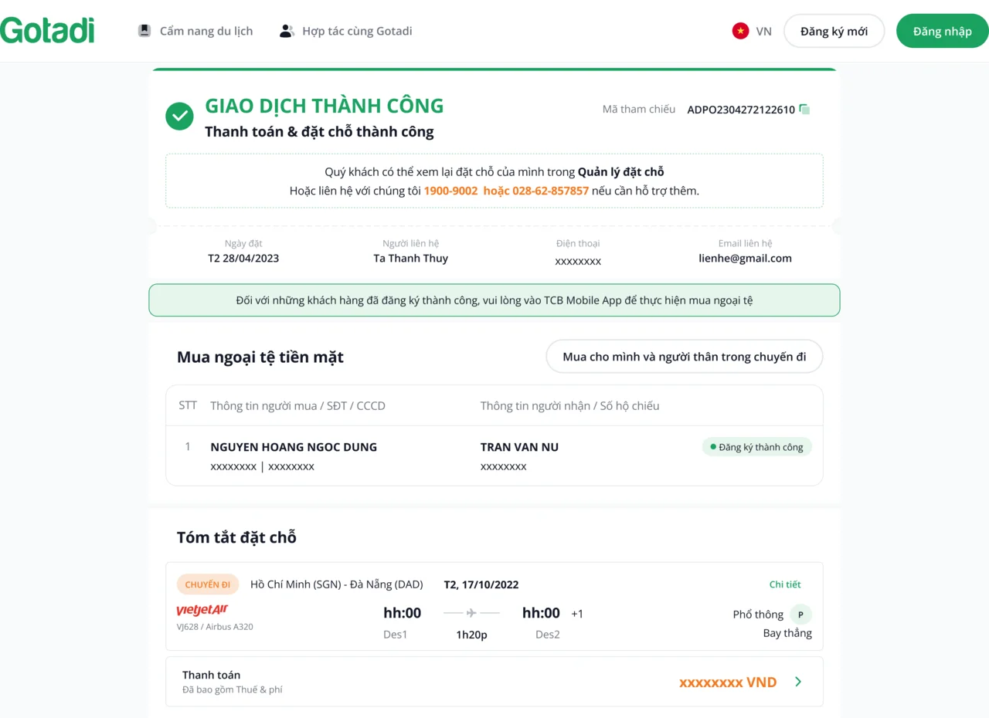Click the partner people icon
Viewport: 989px width, 718px height.
tap(287, 31)
